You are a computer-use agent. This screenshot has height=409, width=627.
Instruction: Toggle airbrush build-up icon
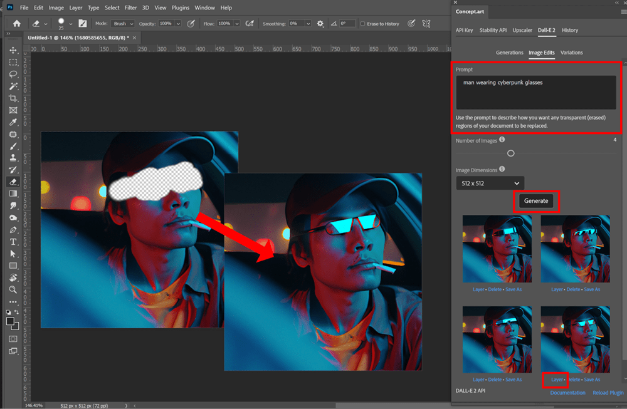click(250, 24)
